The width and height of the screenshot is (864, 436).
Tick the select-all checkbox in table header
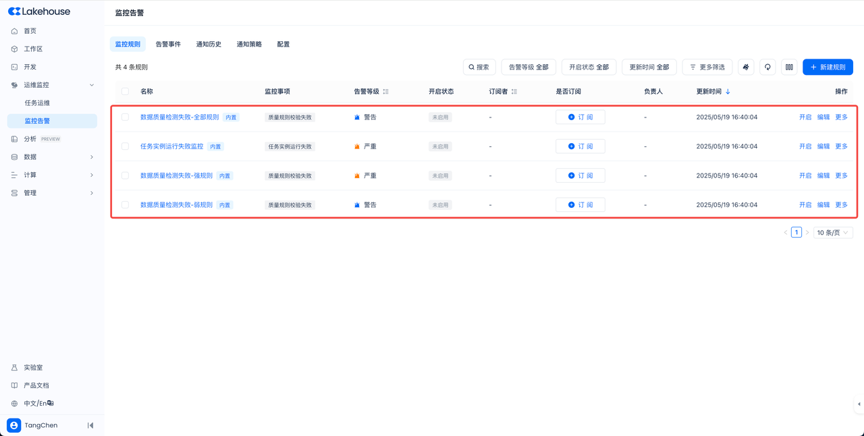pos(125,91)
